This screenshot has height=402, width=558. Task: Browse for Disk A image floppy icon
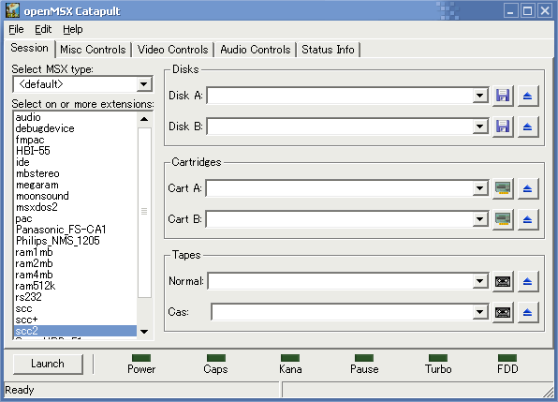(503, 96)
